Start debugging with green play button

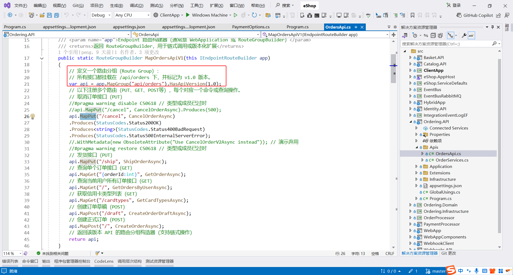point(188,15)
